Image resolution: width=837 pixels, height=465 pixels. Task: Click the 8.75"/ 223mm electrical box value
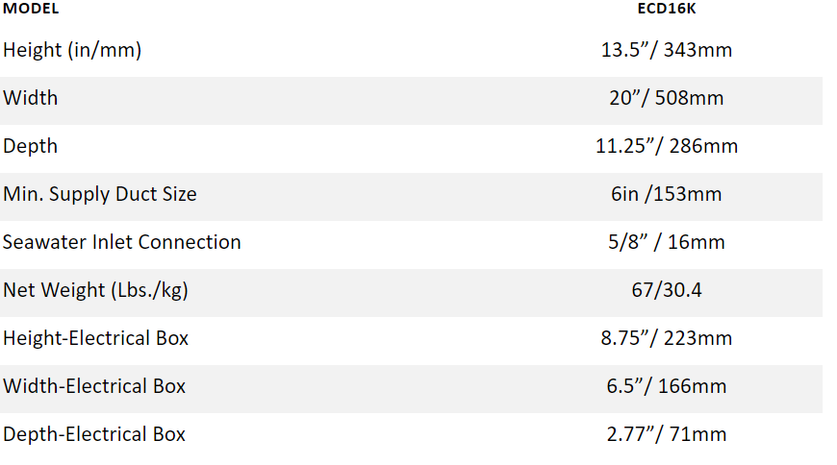[667, 338]
